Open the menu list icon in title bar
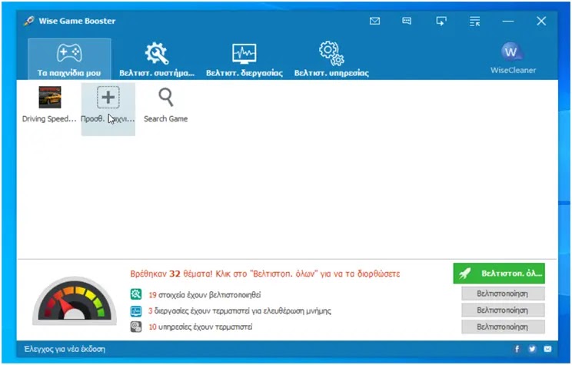The height and width of the screenshot is (365, 572). pyautogui.click(x=474, y=22)
